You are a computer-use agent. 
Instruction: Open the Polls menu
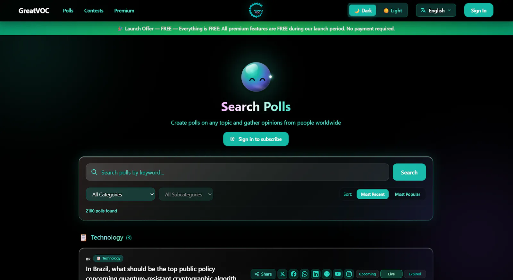68,11
